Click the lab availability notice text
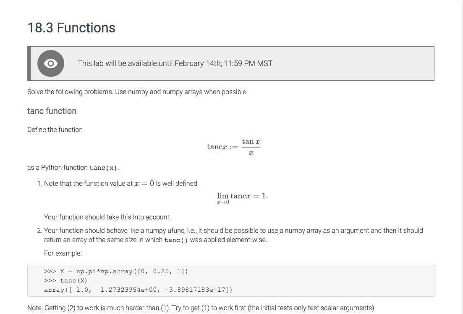 coord(175,63)
